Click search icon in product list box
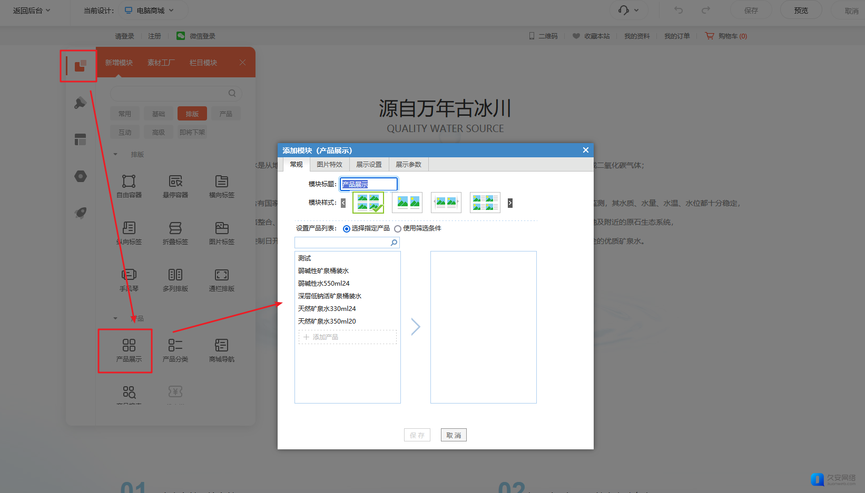The height and width of the screenshot is (493, 865). tap(394, 243)
